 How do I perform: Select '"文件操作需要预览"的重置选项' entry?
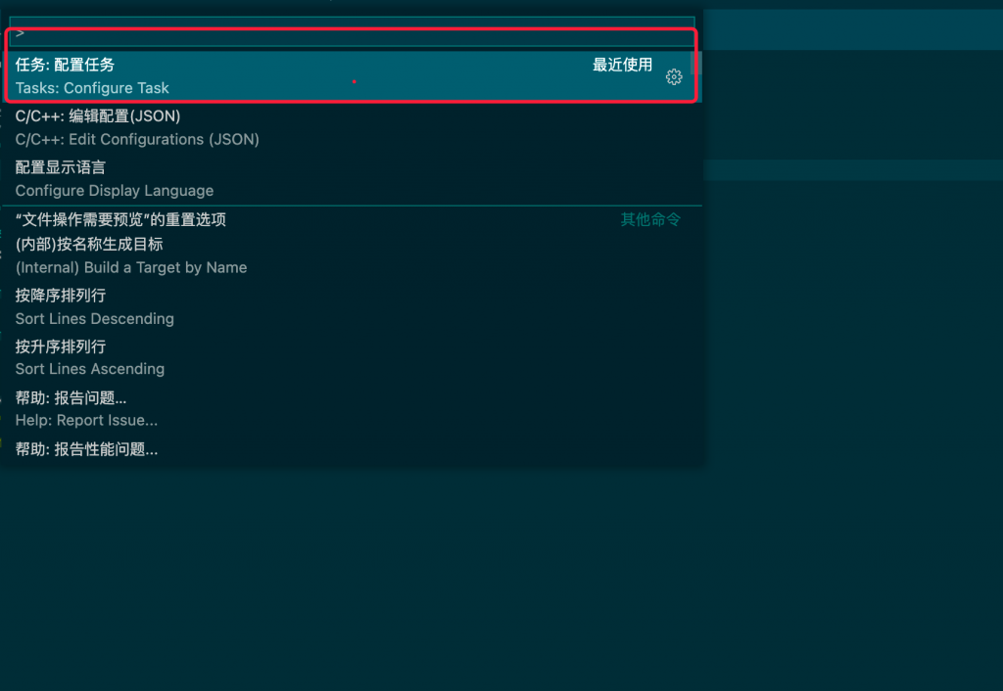coord(120,220)
